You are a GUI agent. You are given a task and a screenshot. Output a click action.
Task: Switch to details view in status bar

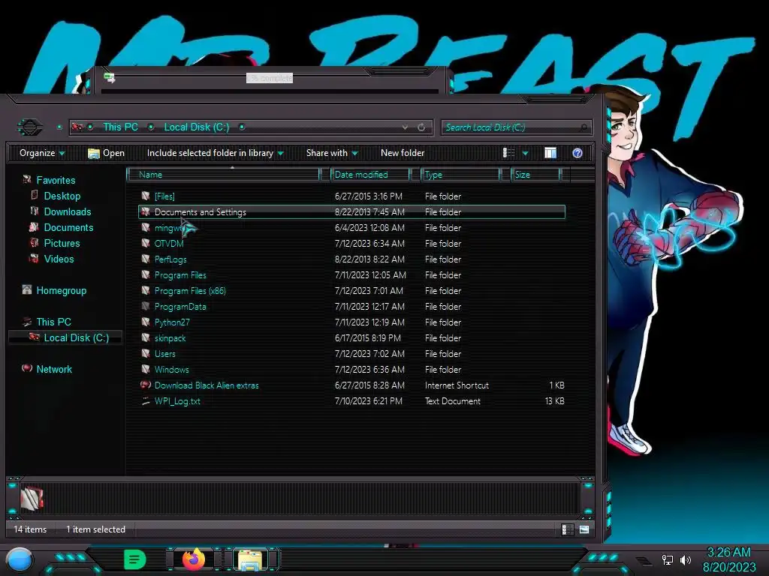point(567,529)
